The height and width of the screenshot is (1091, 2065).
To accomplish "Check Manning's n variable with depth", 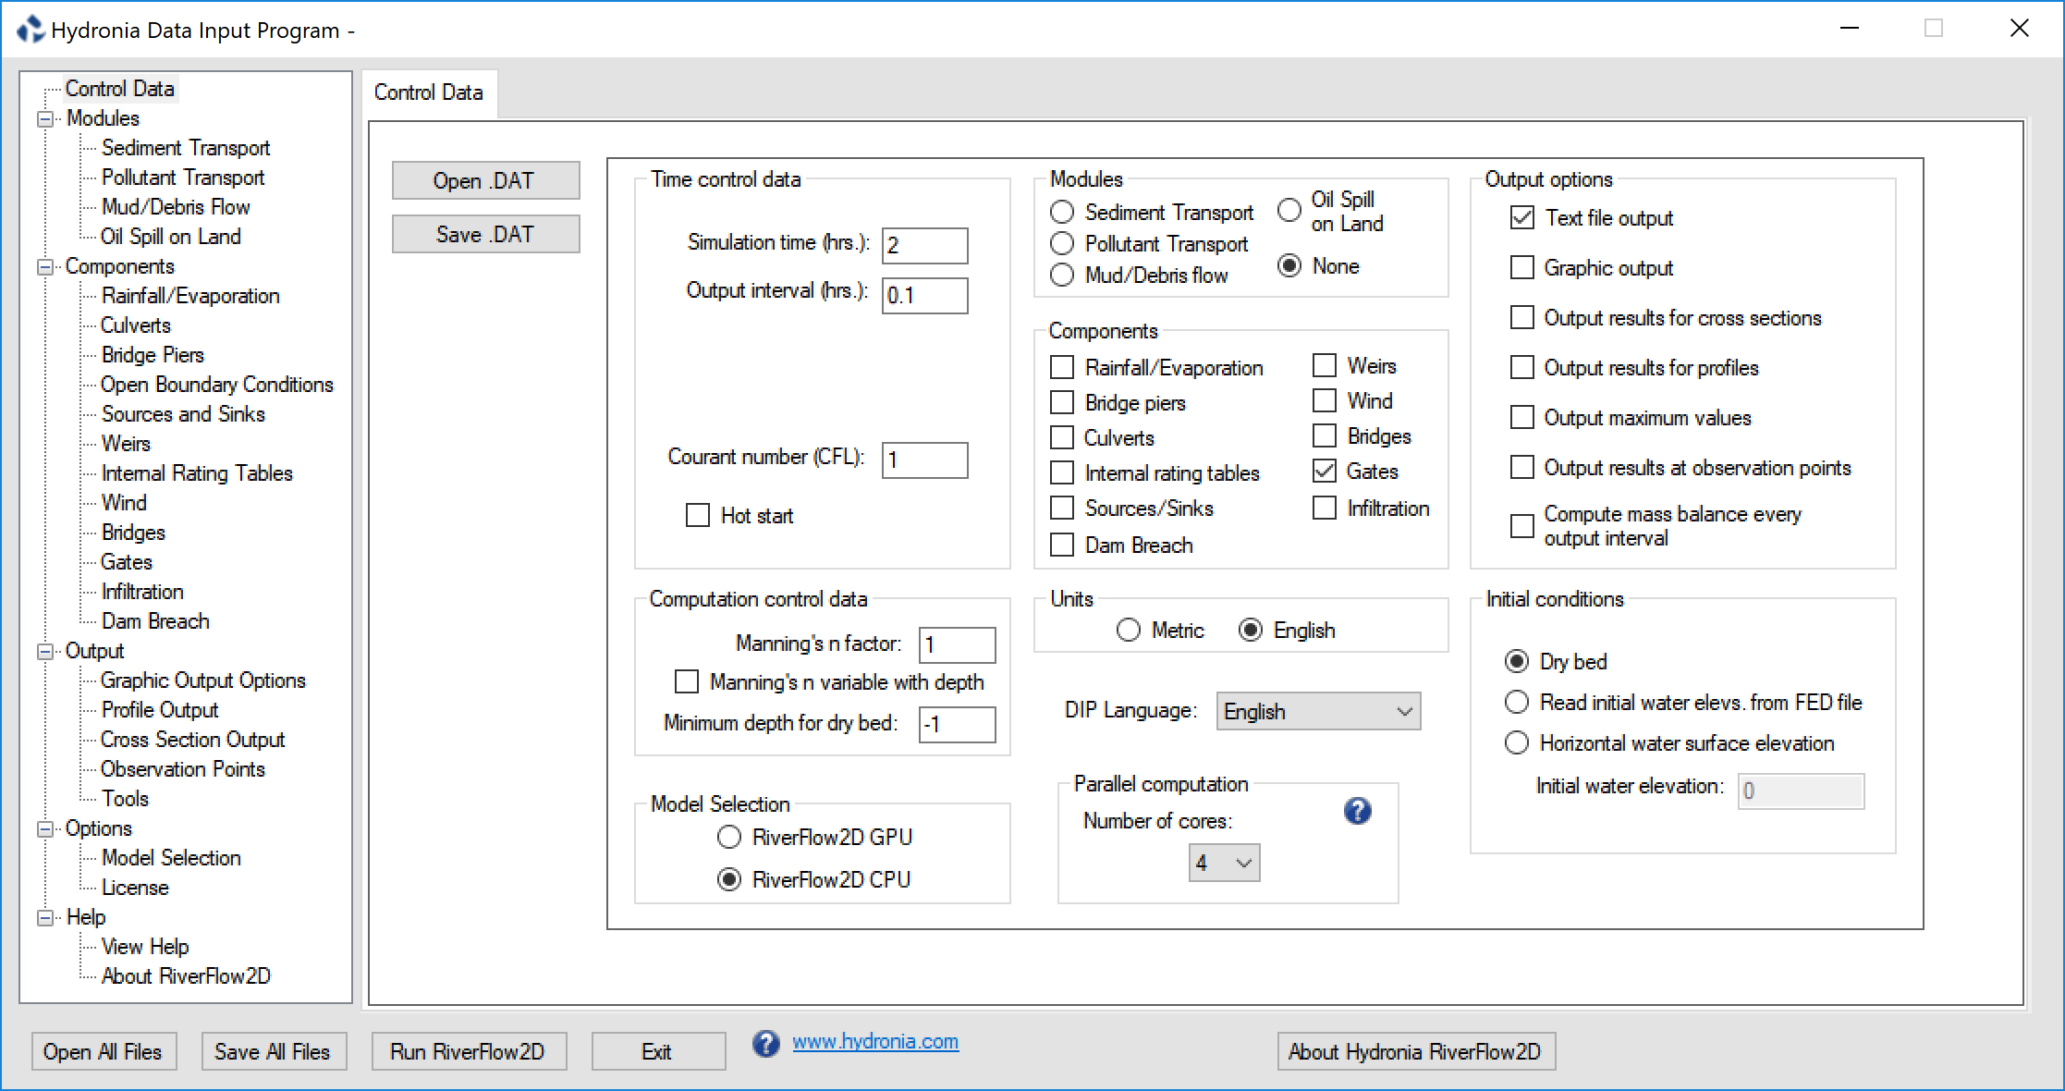I will pos(687,681).
